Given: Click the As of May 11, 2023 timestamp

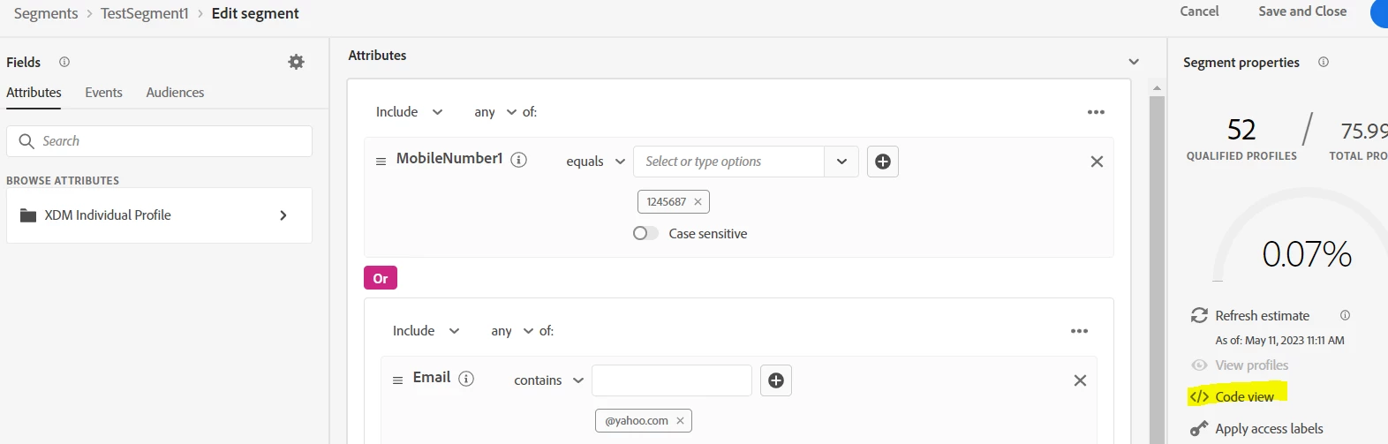Looking at the screenshot, I should (1279, 341).
